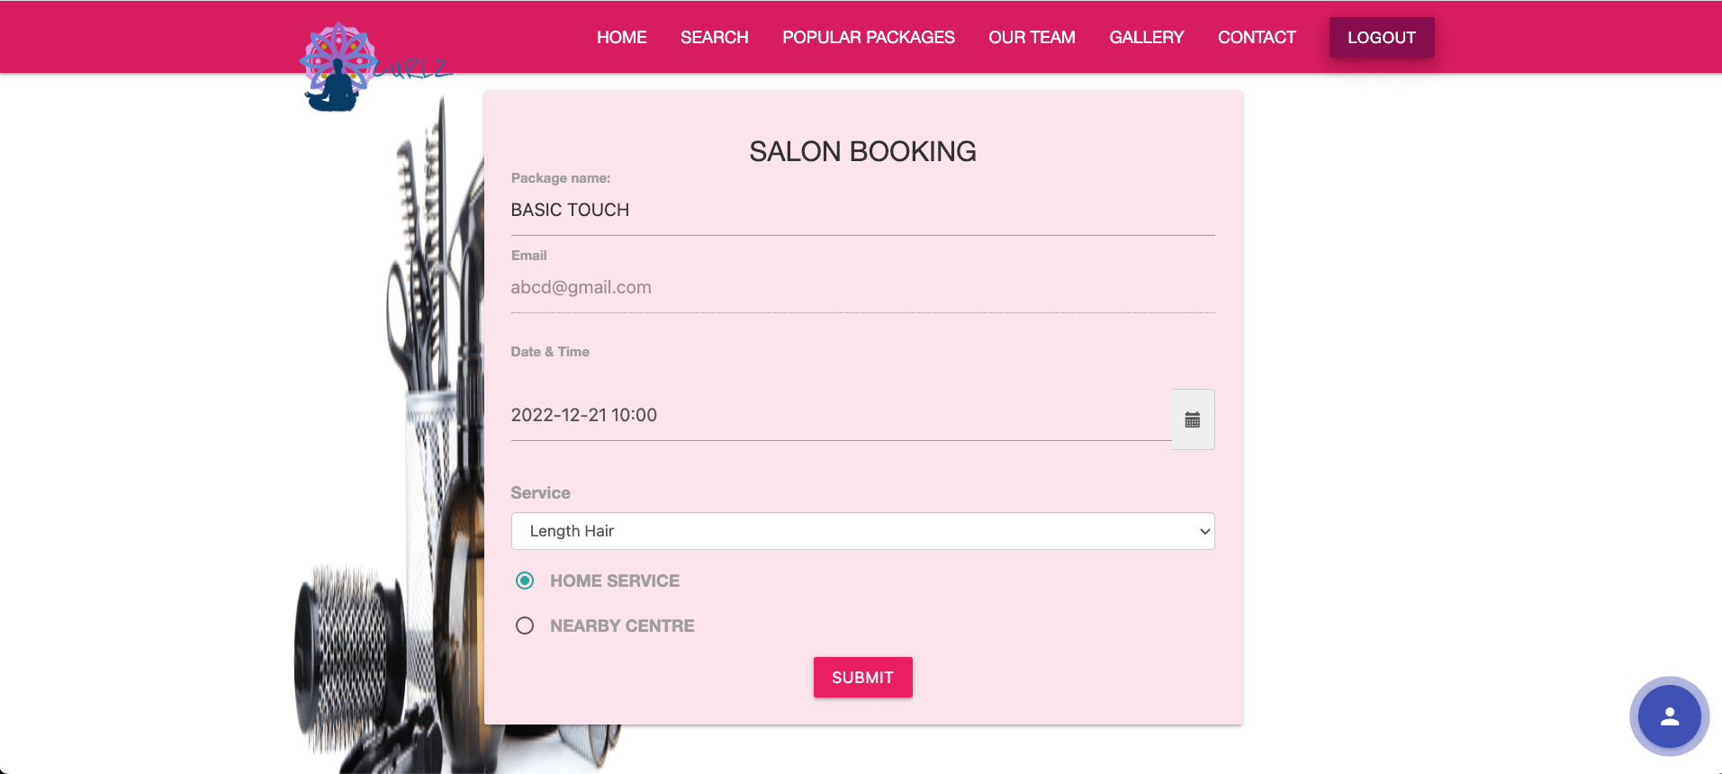Open the Contact menu item

click(1257, 37)
